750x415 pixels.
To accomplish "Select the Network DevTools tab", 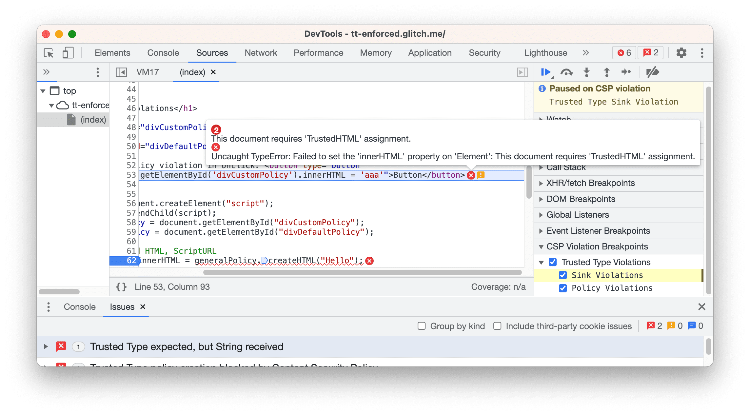I will 262,53.
